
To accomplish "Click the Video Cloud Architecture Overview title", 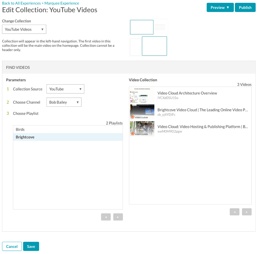I will [187, 93].
